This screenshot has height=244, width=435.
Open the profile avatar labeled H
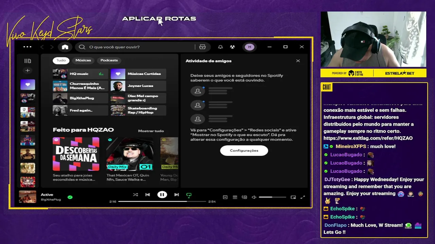250,47
